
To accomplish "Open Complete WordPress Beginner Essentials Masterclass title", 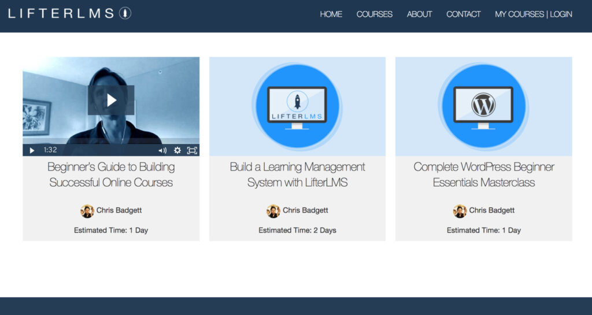I will tap(483, 175).
